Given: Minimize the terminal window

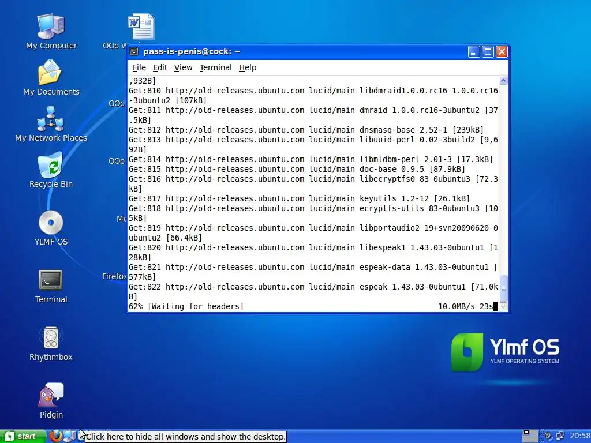Looking at the screenshot, I should click(x=474, y=51).
